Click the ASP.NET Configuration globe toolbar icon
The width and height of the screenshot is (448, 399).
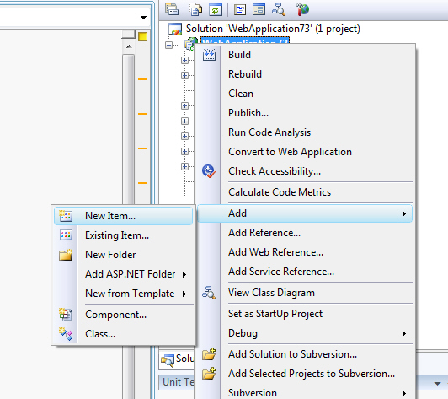[x=302, y=9]
